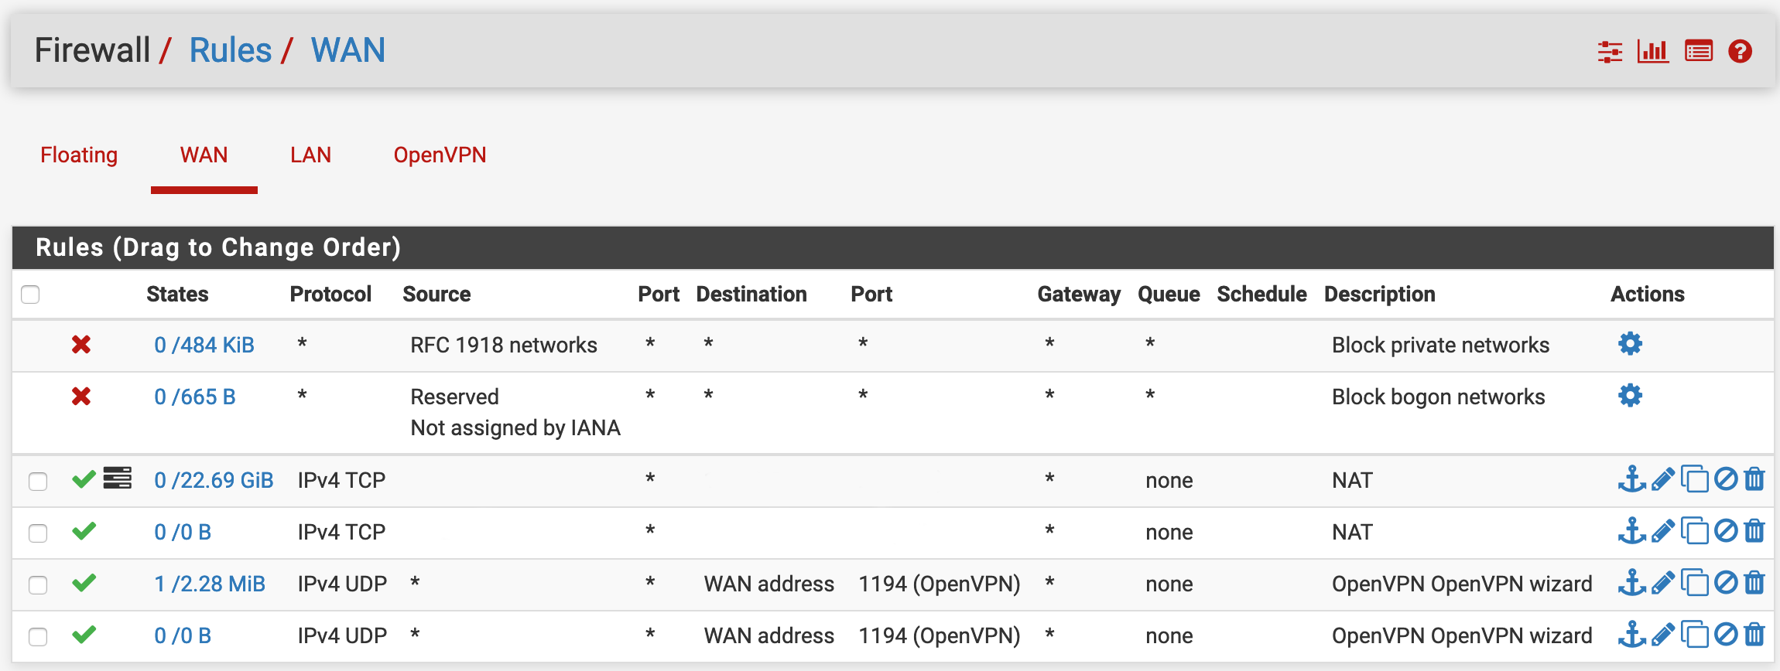1780x671 pixels.
Task: Click anchor icon on first NAT rule
Action: click(x=1631, y=479)
